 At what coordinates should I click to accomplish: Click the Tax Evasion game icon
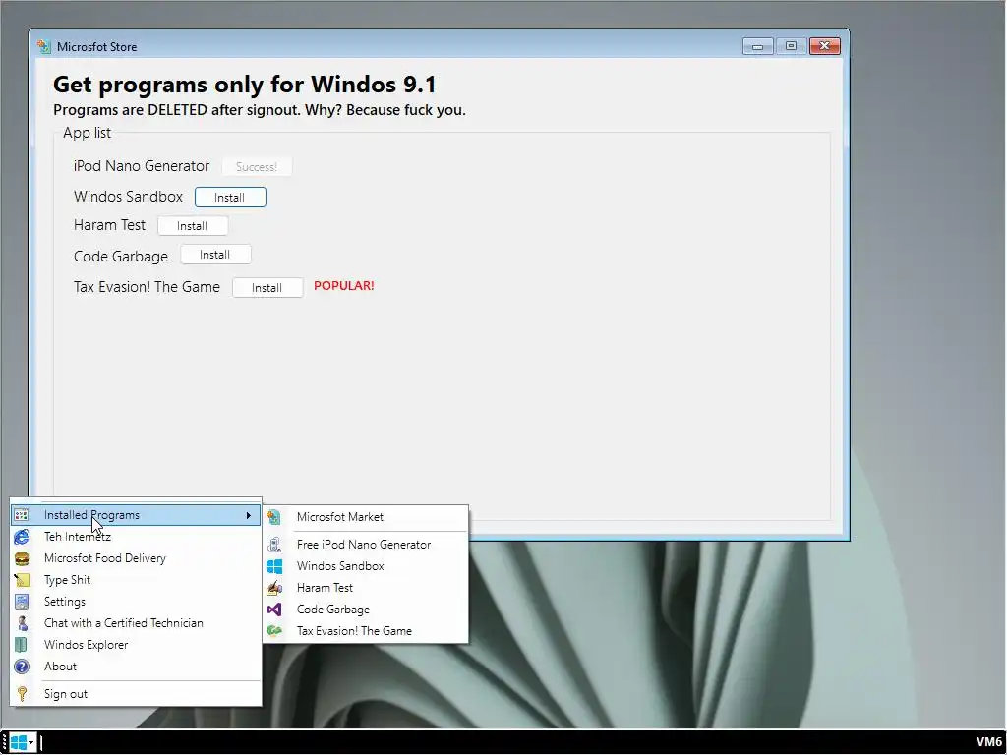coord(274,631)
